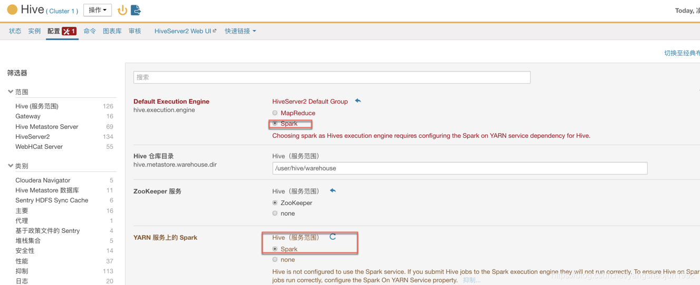Click the orange power restart icon
The image size is (700, 285).
click(x=122, y=10)
